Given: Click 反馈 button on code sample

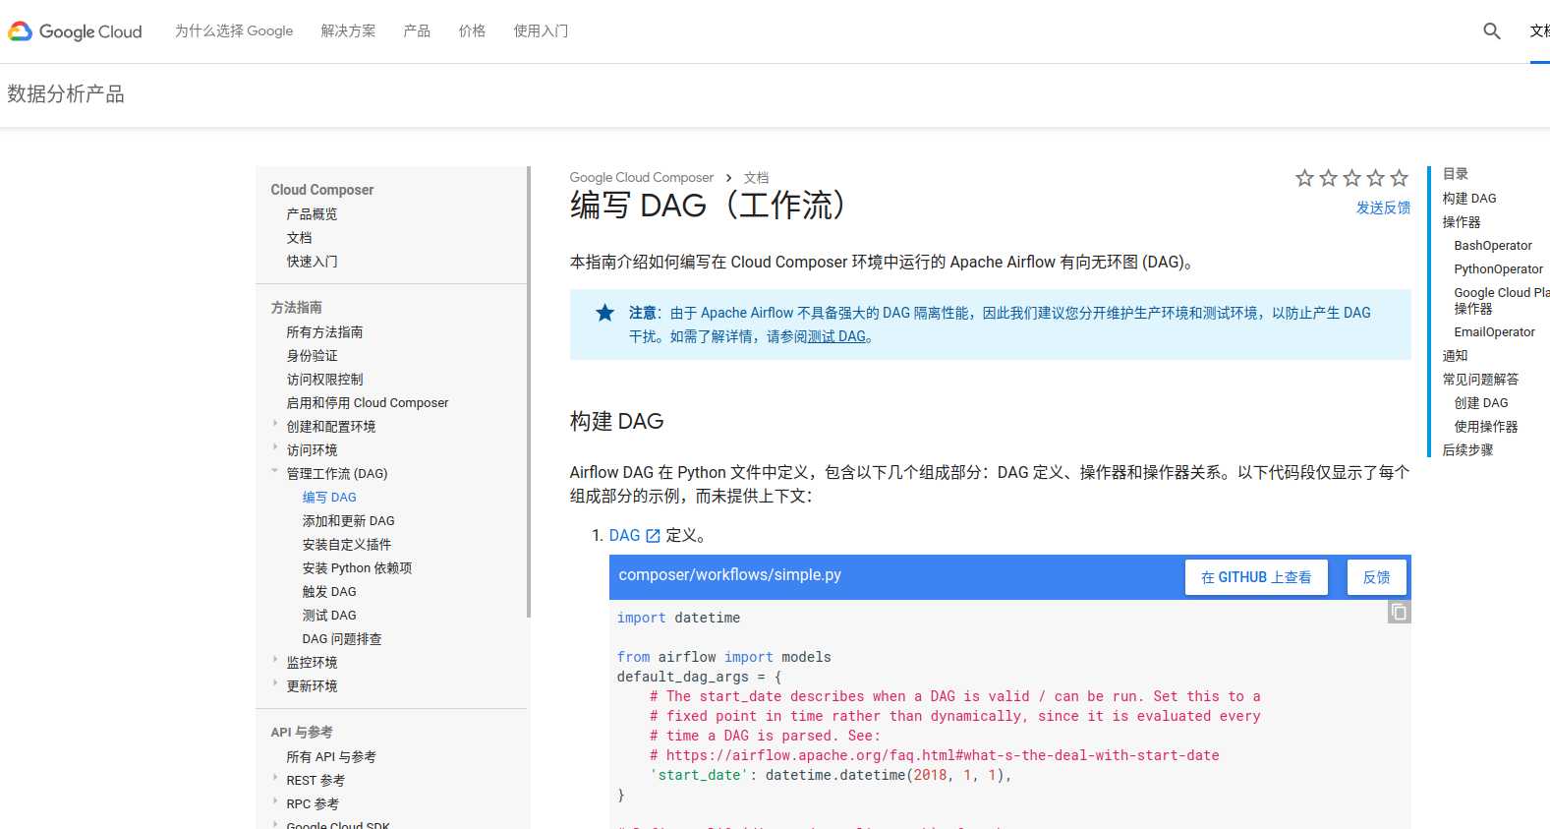Looking at the screenshot, I should pos(1376,577).
